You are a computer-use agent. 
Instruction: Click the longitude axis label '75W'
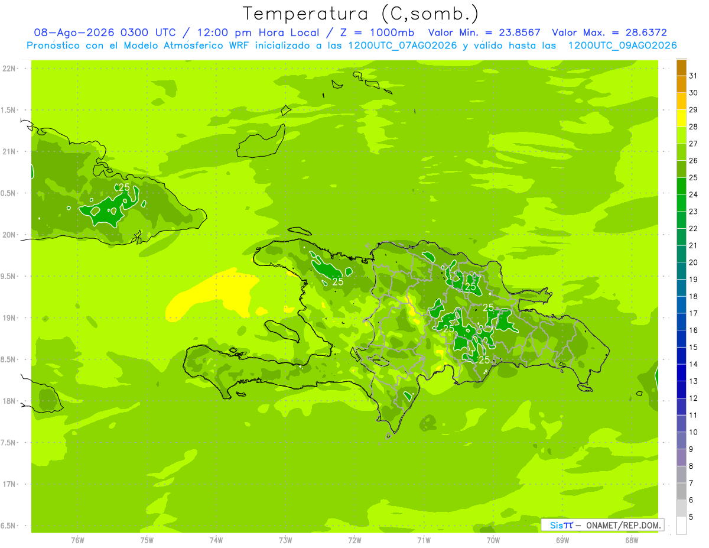coord(147,540)
